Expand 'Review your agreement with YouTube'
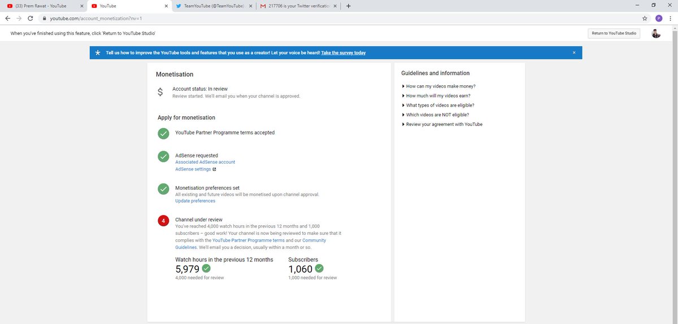Image resolution: width=678 pixels, height=324 pixels. point(442,124)
